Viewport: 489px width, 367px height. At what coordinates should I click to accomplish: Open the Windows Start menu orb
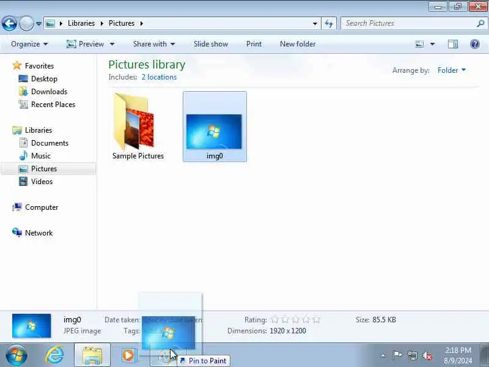[x=17, y=355]
